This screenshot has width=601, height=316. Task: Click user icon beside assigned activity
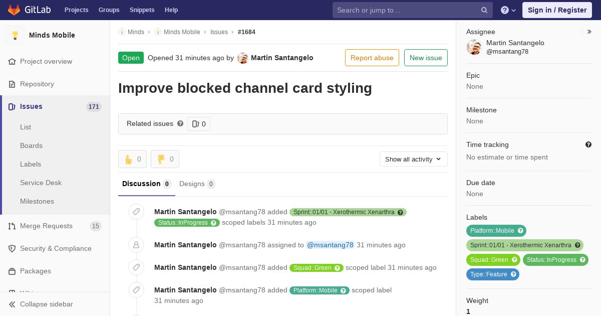coord(136,245)
